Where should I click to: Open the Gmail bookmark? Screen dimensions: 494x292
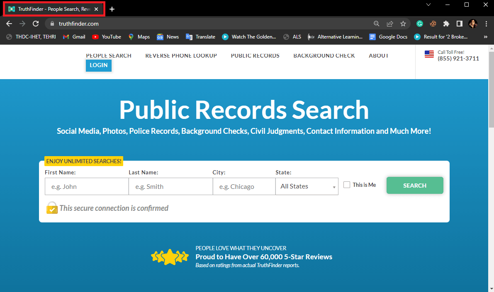pyautogui.click(x=74, y=36)
